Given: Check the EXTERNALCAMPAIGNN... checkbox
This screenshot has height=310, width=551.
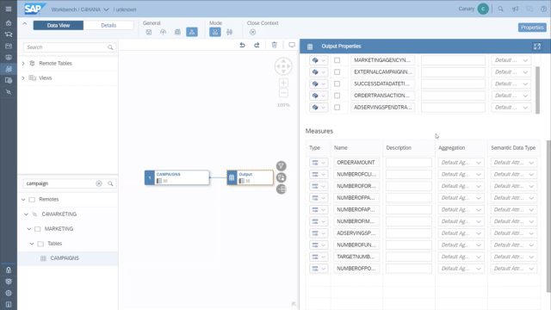Looking at the screenshot, I should point(337,72).
